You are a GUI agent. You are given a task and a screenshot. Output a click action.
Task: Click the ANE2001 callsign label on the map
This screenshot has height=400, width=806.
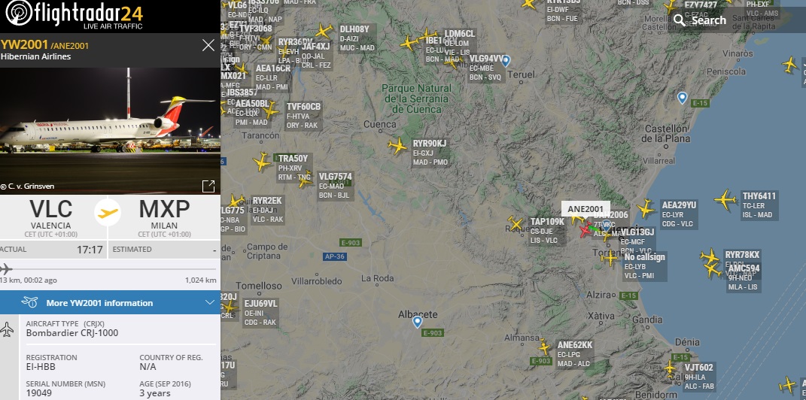click(x=585, y=209)
